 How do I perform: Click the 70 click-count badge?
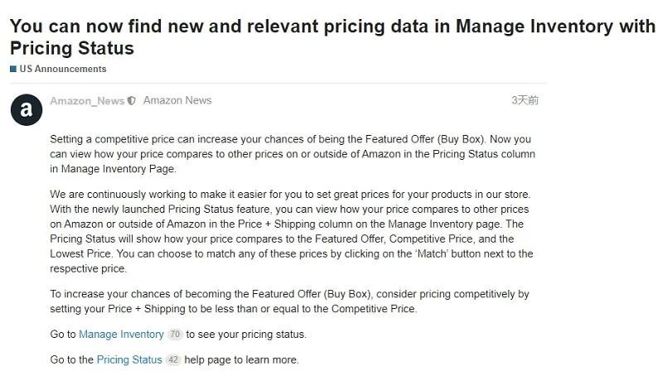tap(174, 335)
